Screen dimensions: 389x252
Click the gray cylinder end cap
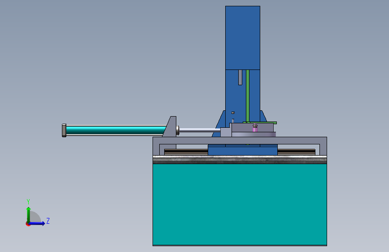pos(64,130)
